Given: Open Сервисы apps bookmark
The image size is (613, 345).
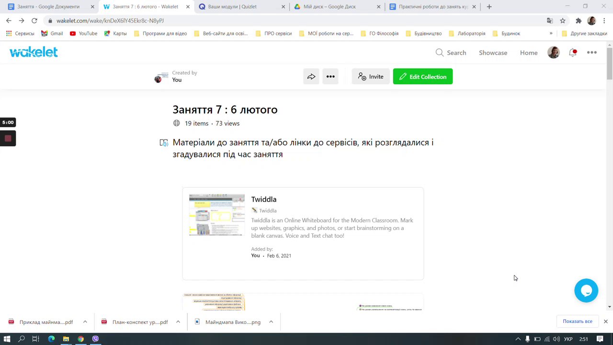Looking at the screenshot, I should [20, 34].
